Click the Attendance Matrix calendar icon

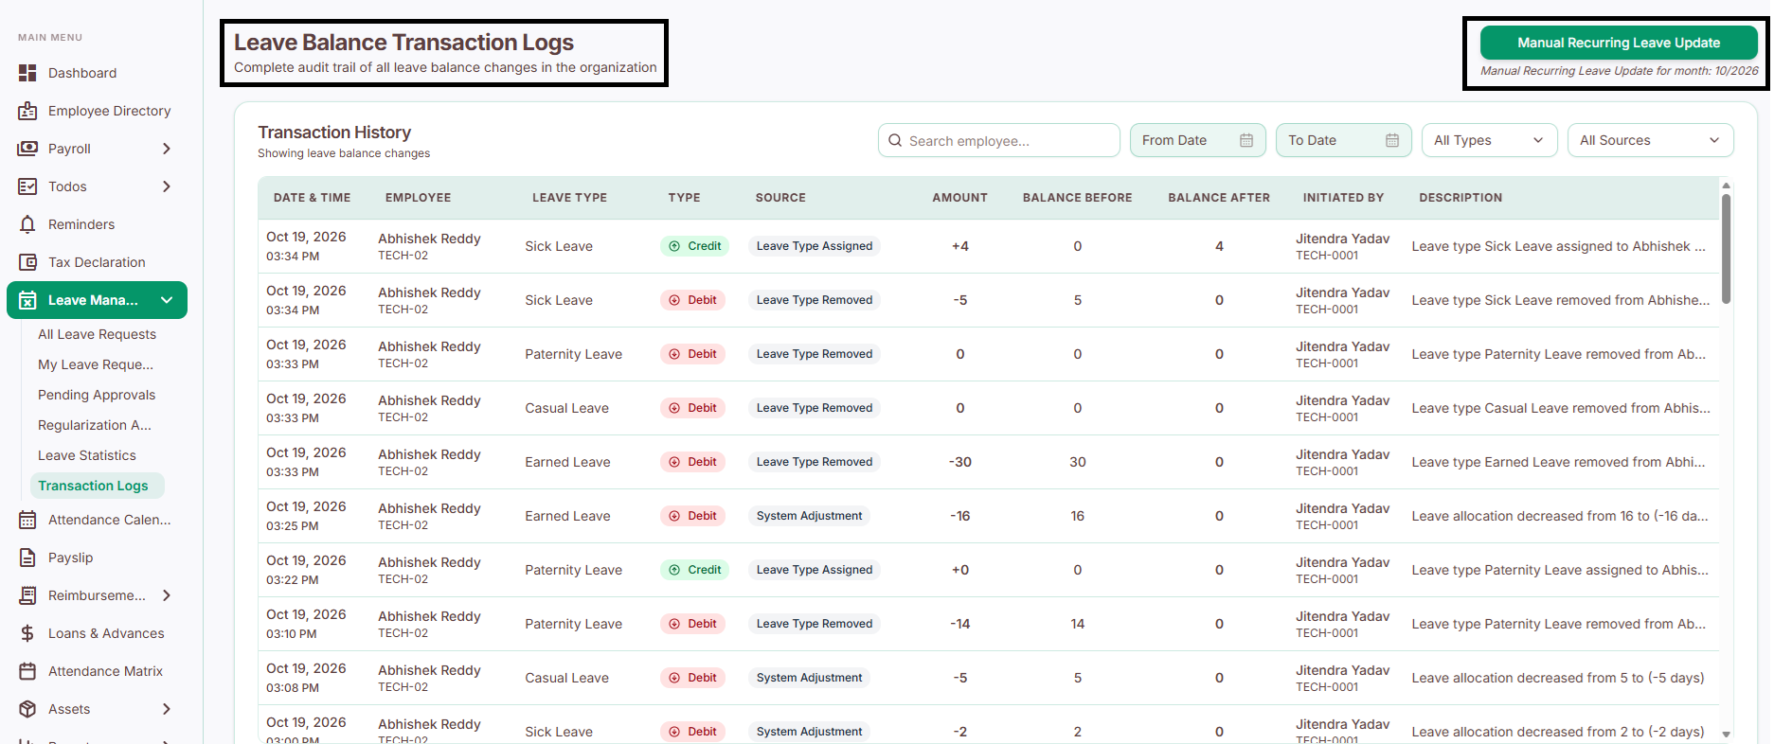click(27, 671)
